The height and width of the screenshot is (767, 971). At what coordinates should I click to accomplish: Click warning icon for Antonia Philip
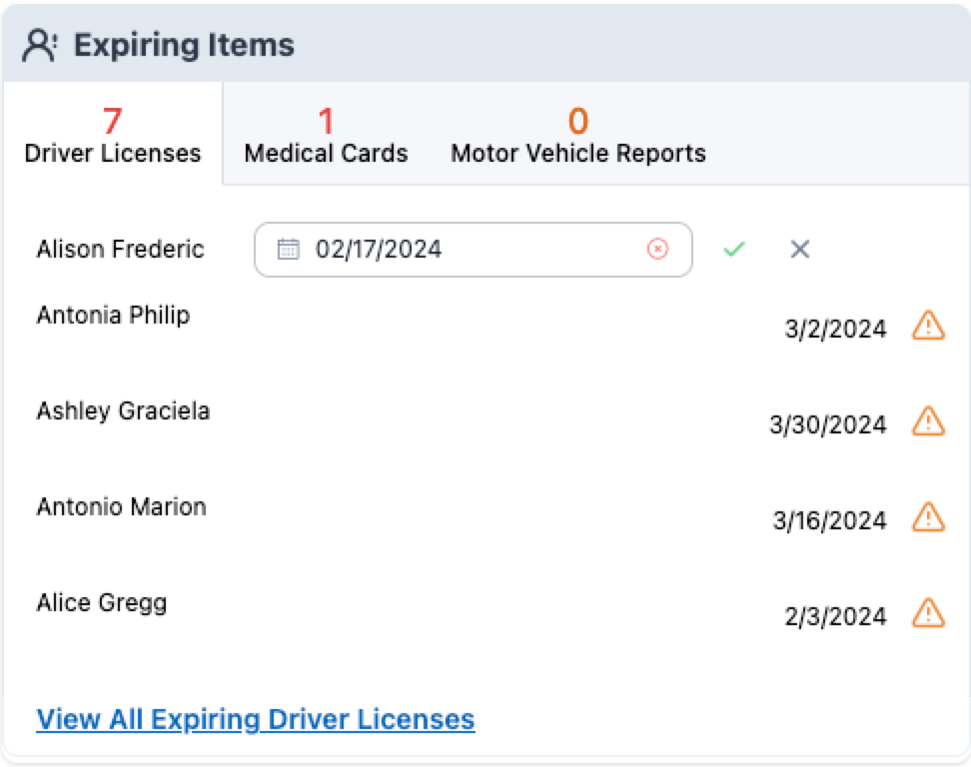928,326
